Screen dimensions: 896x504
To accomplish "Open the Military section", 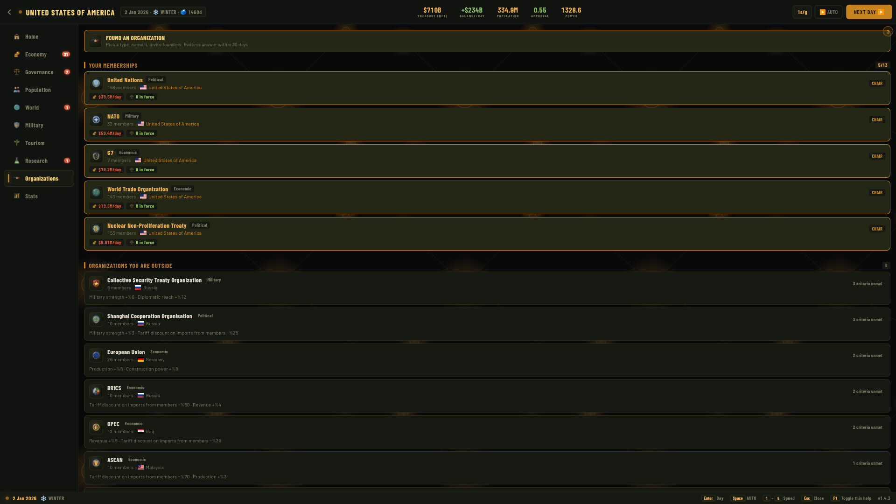I will pos(39,126).
